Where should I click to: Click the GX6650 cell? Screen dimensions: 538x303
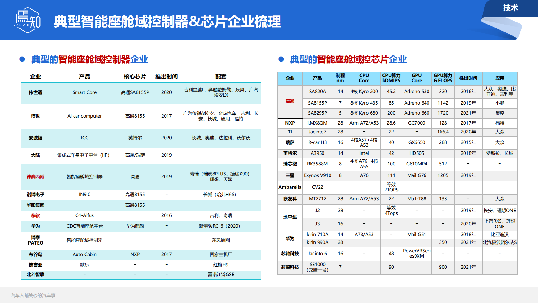pos(417,142)
